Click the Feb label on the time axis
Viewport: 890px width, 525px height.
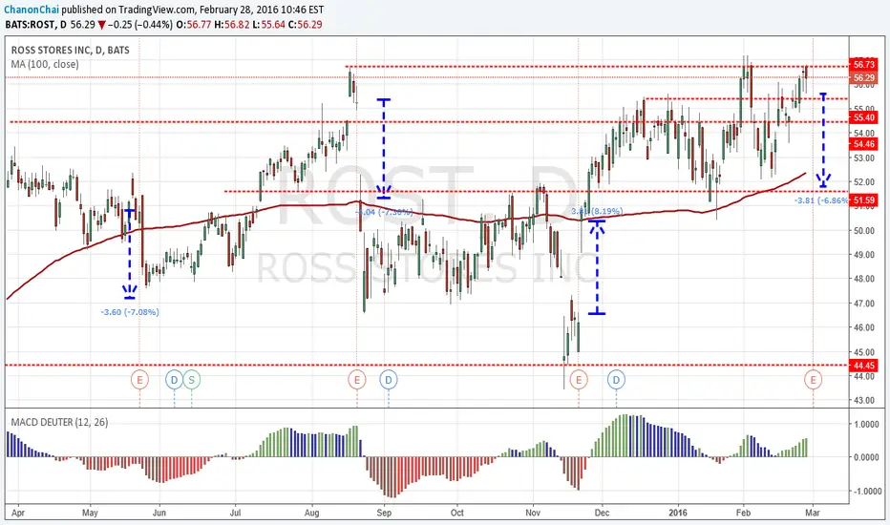click(x=743, y=513)
